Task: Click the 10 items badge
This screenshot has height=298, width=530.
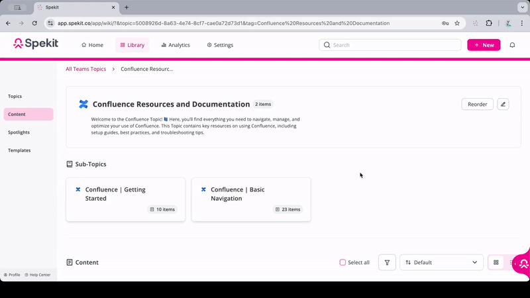Action: point(162,209)
